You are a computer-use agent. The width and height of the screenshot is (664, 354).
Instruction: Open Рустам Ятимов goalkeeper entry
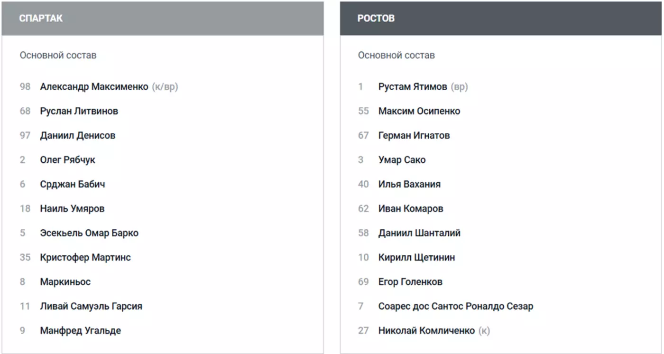click(x=412, y=87)
